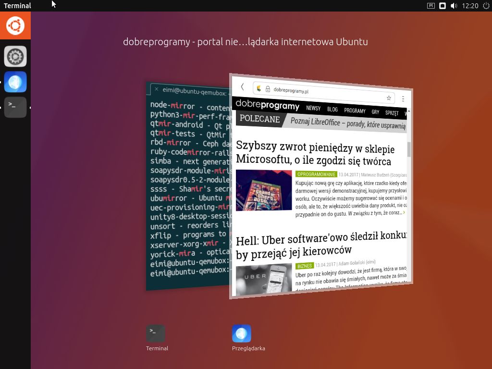Bookmark the page with the star icon

(389, 98)
